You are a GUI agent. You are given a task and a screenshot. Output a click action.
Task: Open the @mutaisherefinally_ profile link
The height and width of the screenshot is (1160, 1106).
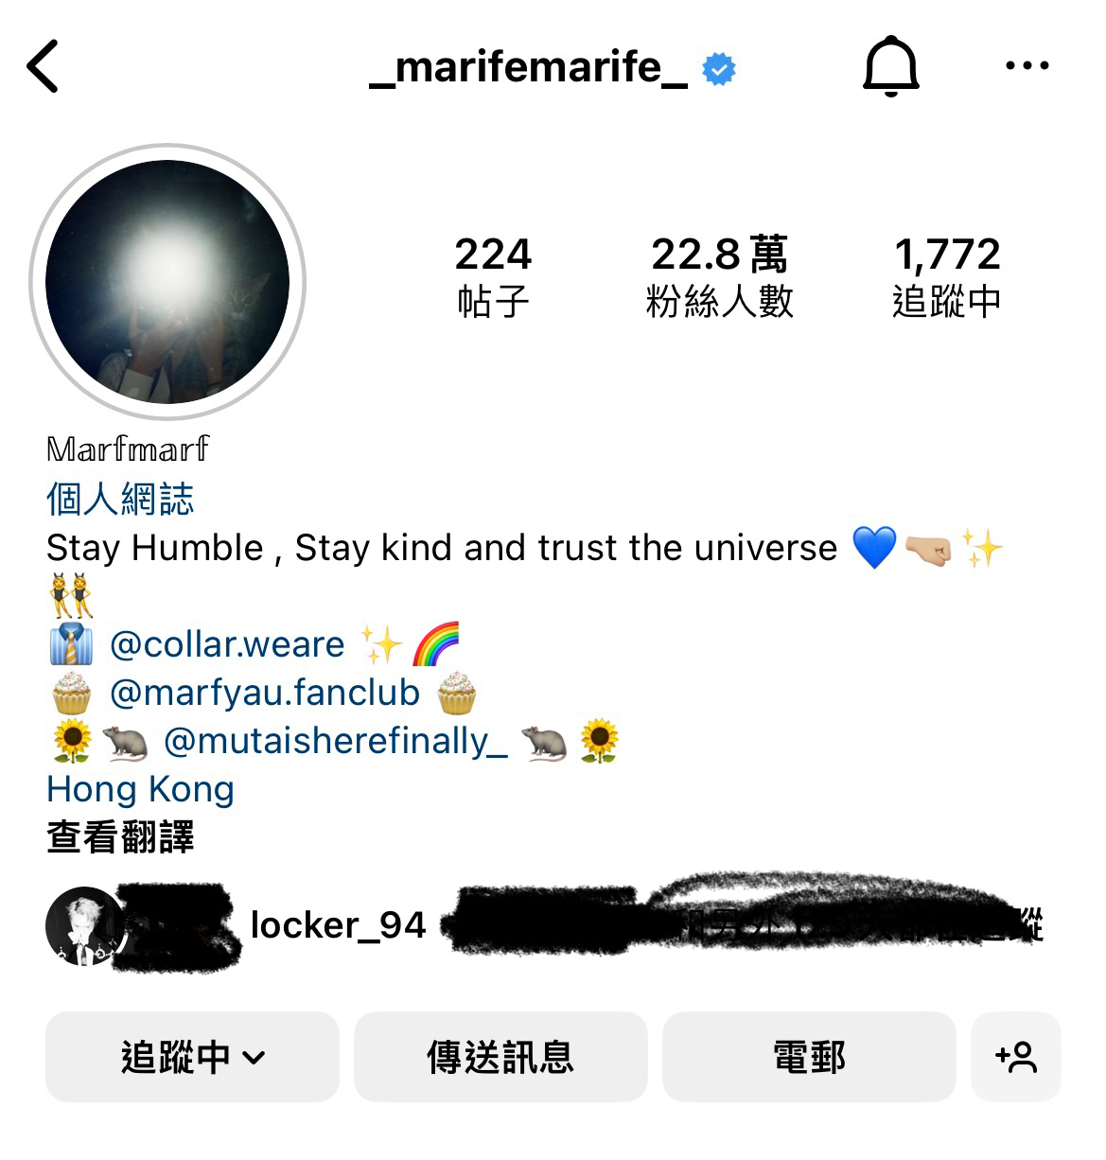(x=336, y=741)
